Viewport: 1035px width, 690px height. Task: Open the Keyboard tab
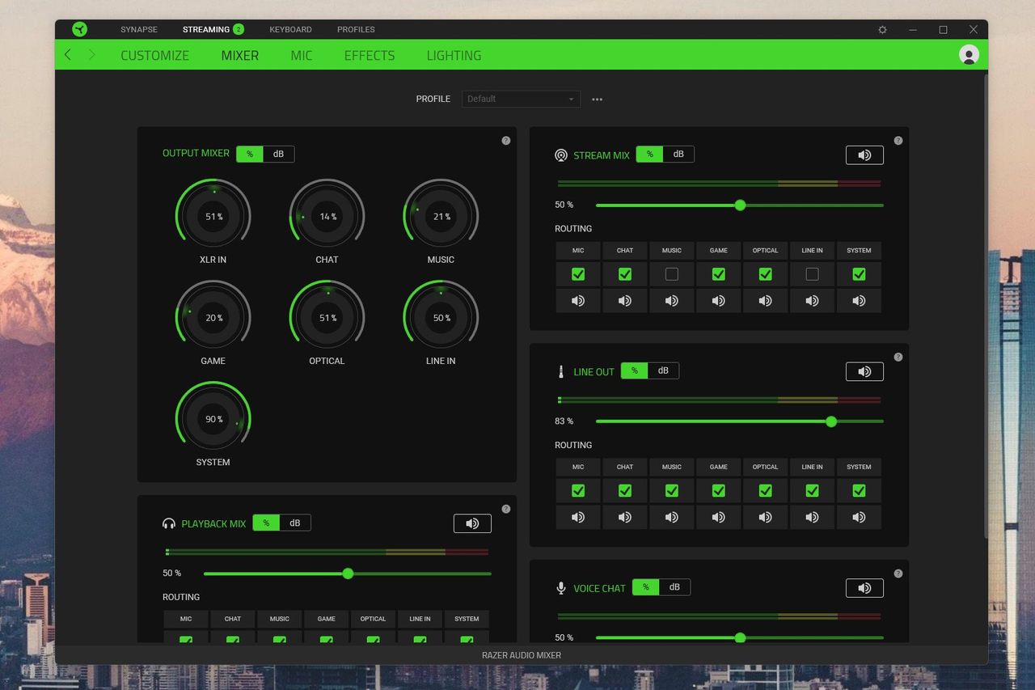pyautogui.click(x=290, y=30)
